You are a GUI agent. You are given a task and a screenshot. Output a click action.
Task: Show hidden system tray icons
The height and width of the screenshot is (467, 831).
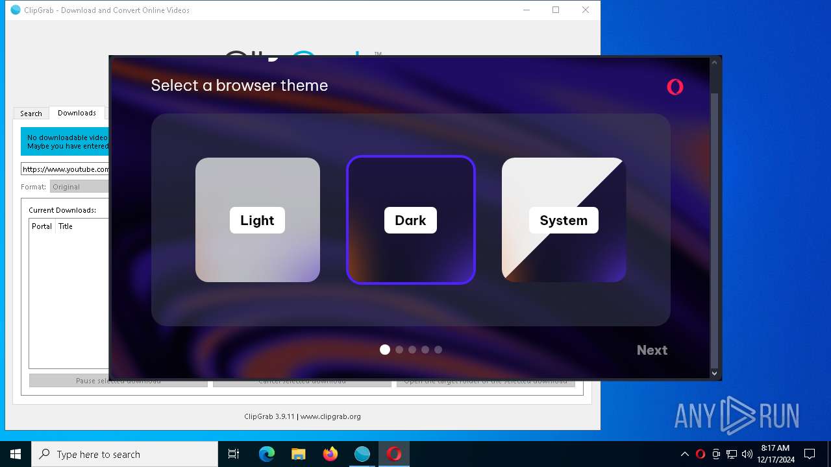pos(684,454)
